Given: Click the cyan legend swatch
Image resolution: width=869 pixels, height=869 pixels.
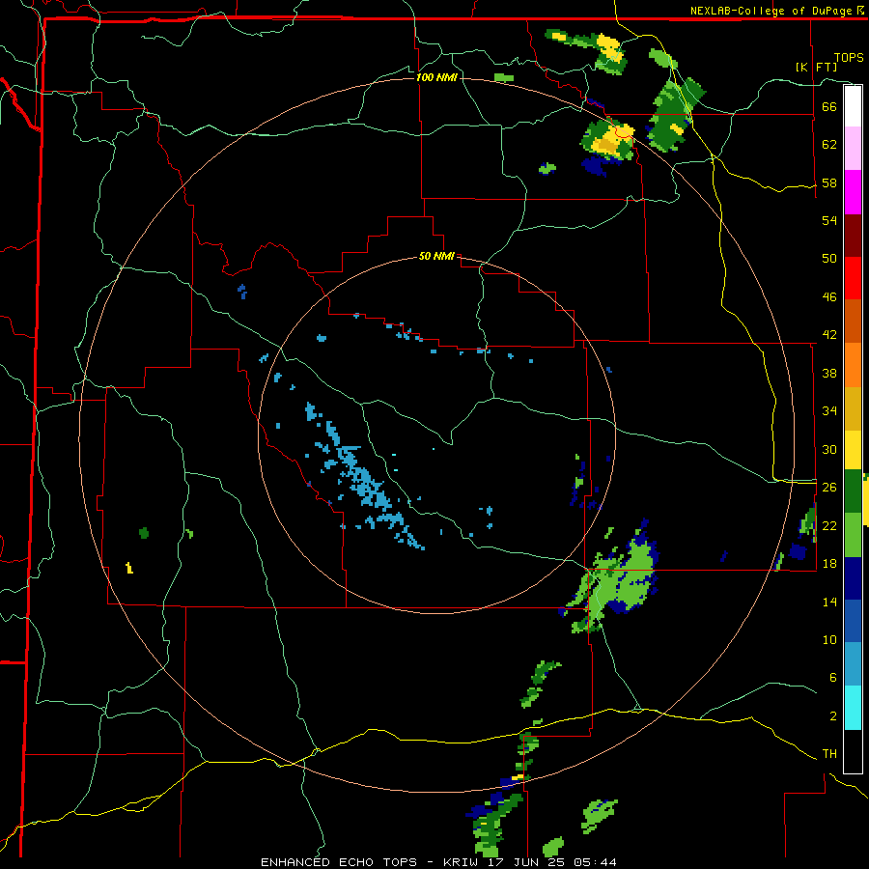Looking at the screenshot, I should [853, 708].
